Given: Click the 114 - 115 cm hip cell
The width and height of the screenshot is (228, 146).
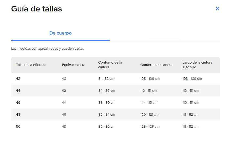Looking at the screenshot, I should [x=149, y=103].
